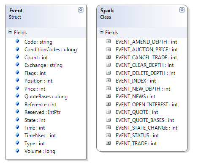The height and width of the screenshot is (166, 198).
Task: Select the Volume : long field
Action: point(40,151)
